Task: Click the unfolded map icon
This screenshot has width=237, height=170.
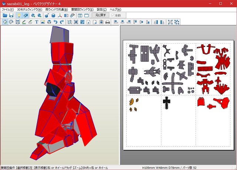Action: [x=70, y=22]
